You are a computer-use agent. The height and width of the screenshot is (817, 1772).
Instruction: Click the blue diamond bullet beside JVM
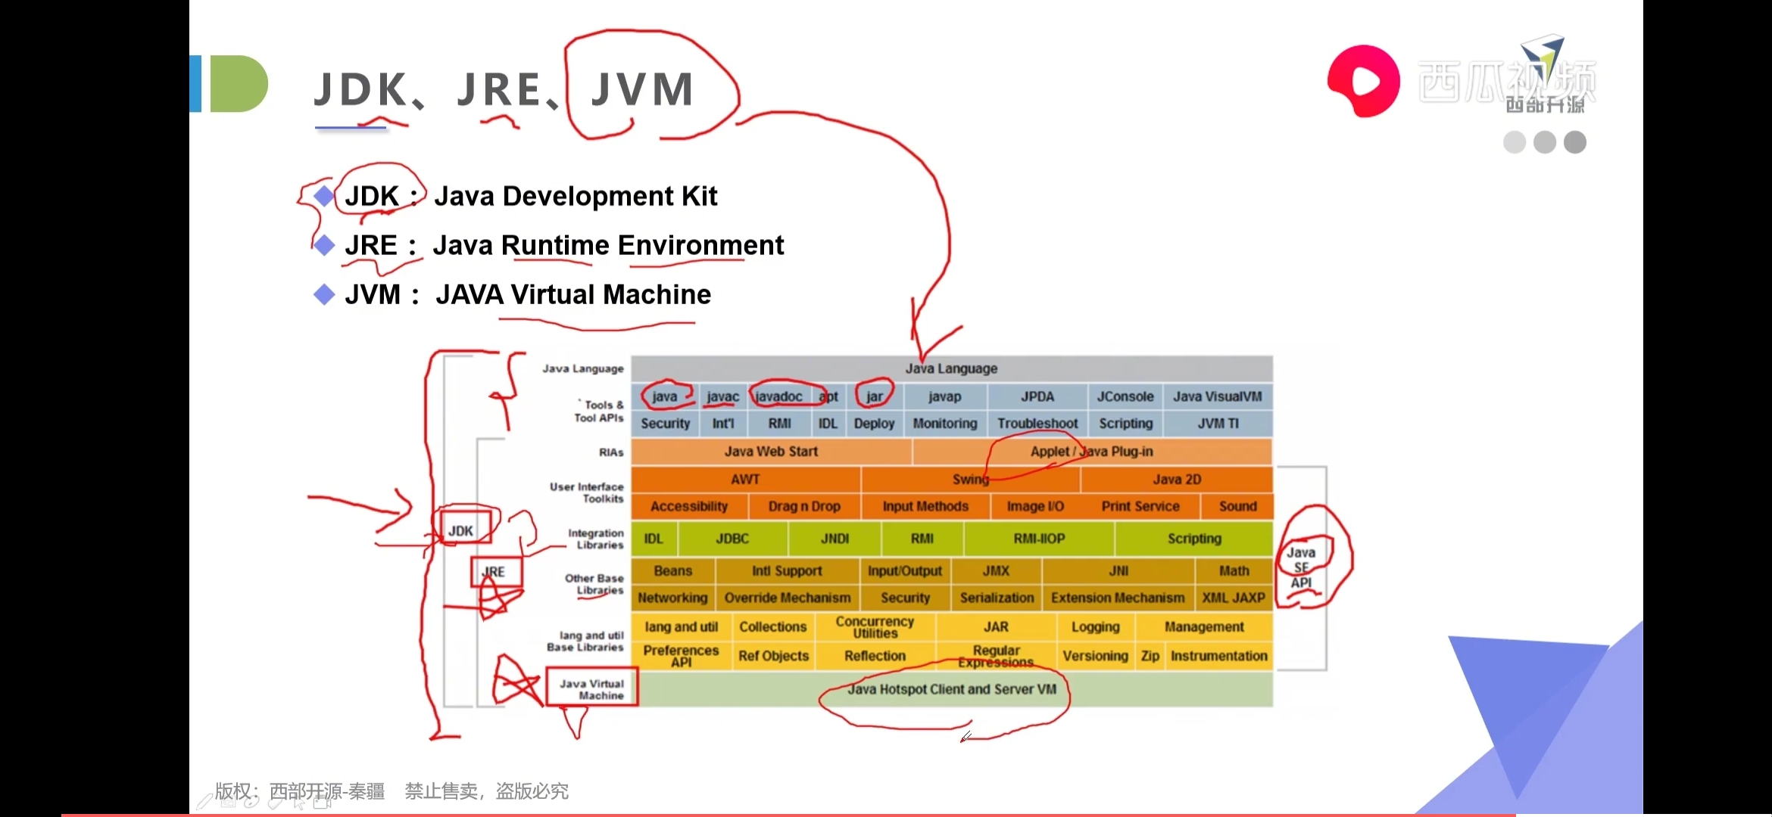[x=324, y=294]
